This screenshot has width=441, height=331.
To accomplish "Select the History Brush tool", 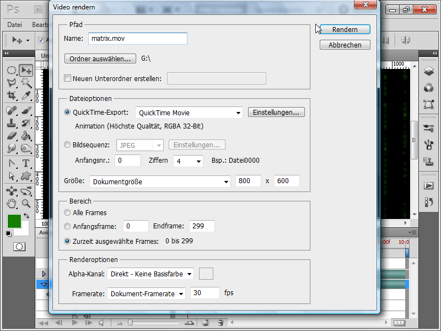I will 26,123.
